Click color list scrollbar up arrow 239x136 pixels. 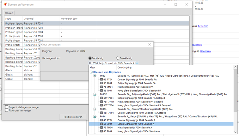tap(235, 67)
